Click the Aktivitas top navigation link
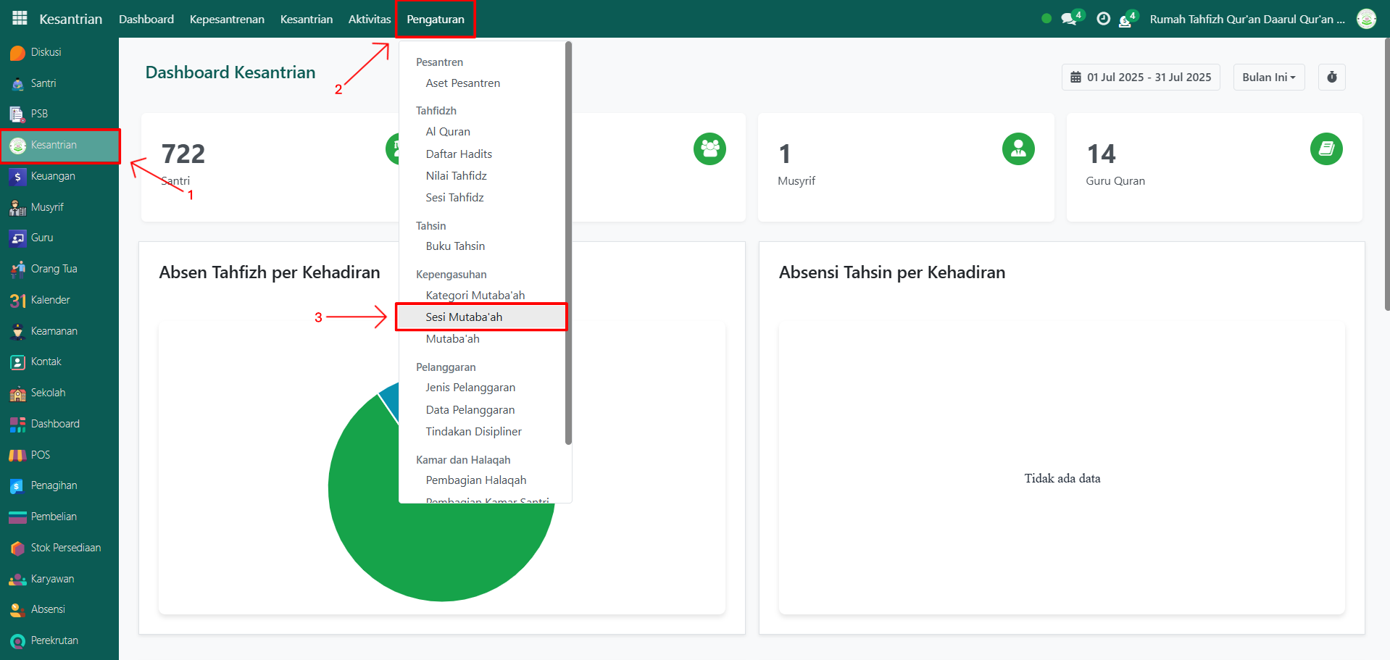 [369, 20]
